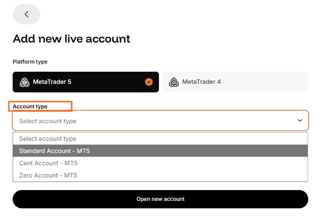Click the MetaTrader 5 text label

52,82
